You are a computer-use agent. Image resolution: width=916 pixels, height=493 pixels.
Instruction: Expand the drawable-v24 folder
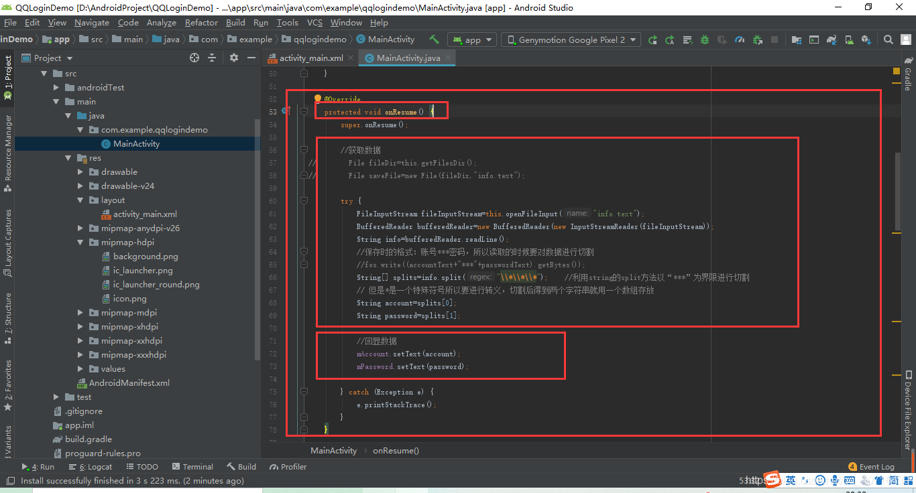click(80, 186)
